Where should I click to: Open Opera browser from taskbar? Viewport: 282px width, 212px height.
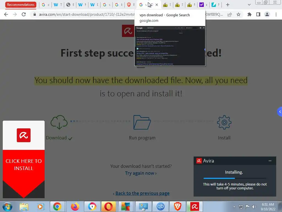[x=109, y=206]
